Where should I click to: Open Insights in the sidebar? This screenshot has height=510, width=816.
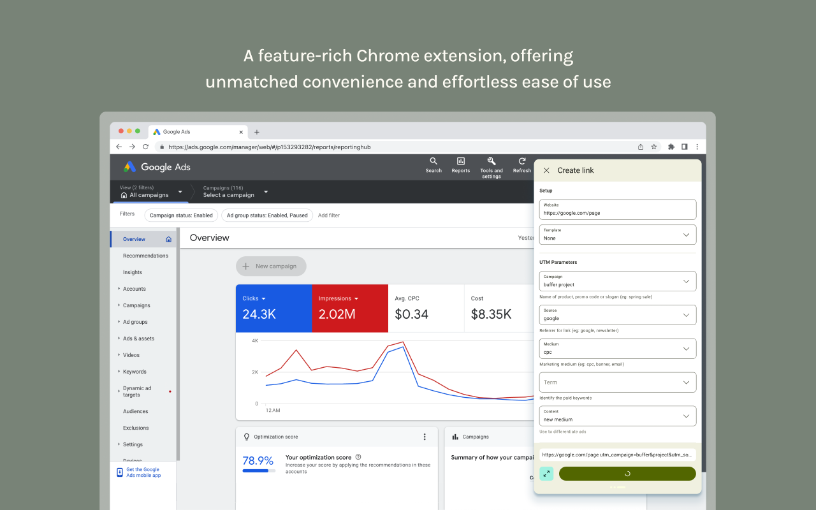point(133,272)
